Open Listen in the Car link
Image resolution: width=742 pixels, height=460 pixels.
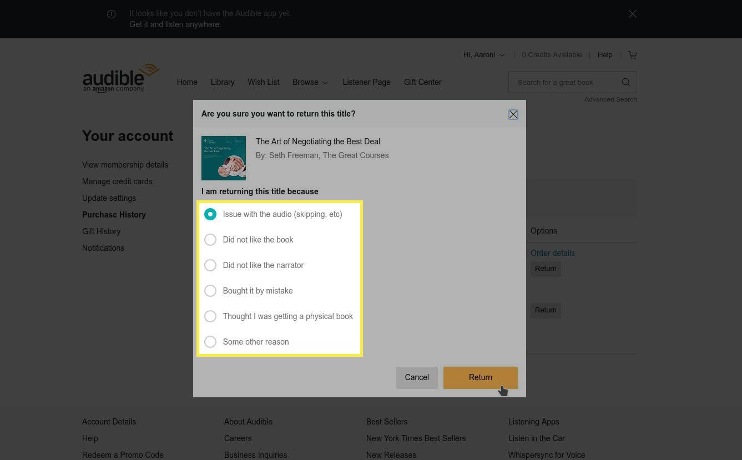[536, 438]
